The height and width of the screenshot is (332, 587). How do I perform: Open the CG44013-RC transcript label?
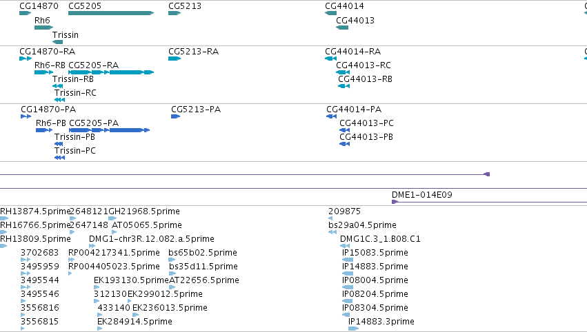pos(363,65)
